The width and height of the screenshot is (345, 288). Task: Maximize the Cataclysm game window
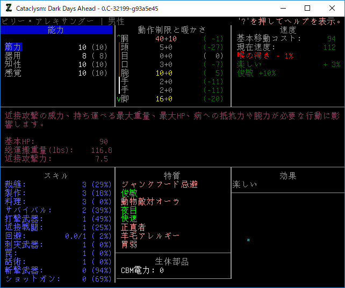point(307,9)
